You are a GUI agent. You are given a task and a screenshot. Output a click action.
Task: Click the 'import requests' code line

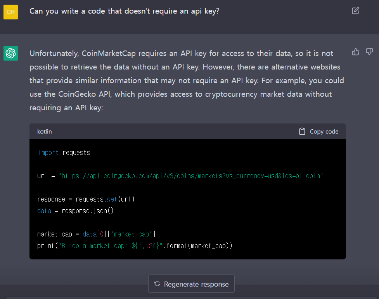(x=64, y=153)
